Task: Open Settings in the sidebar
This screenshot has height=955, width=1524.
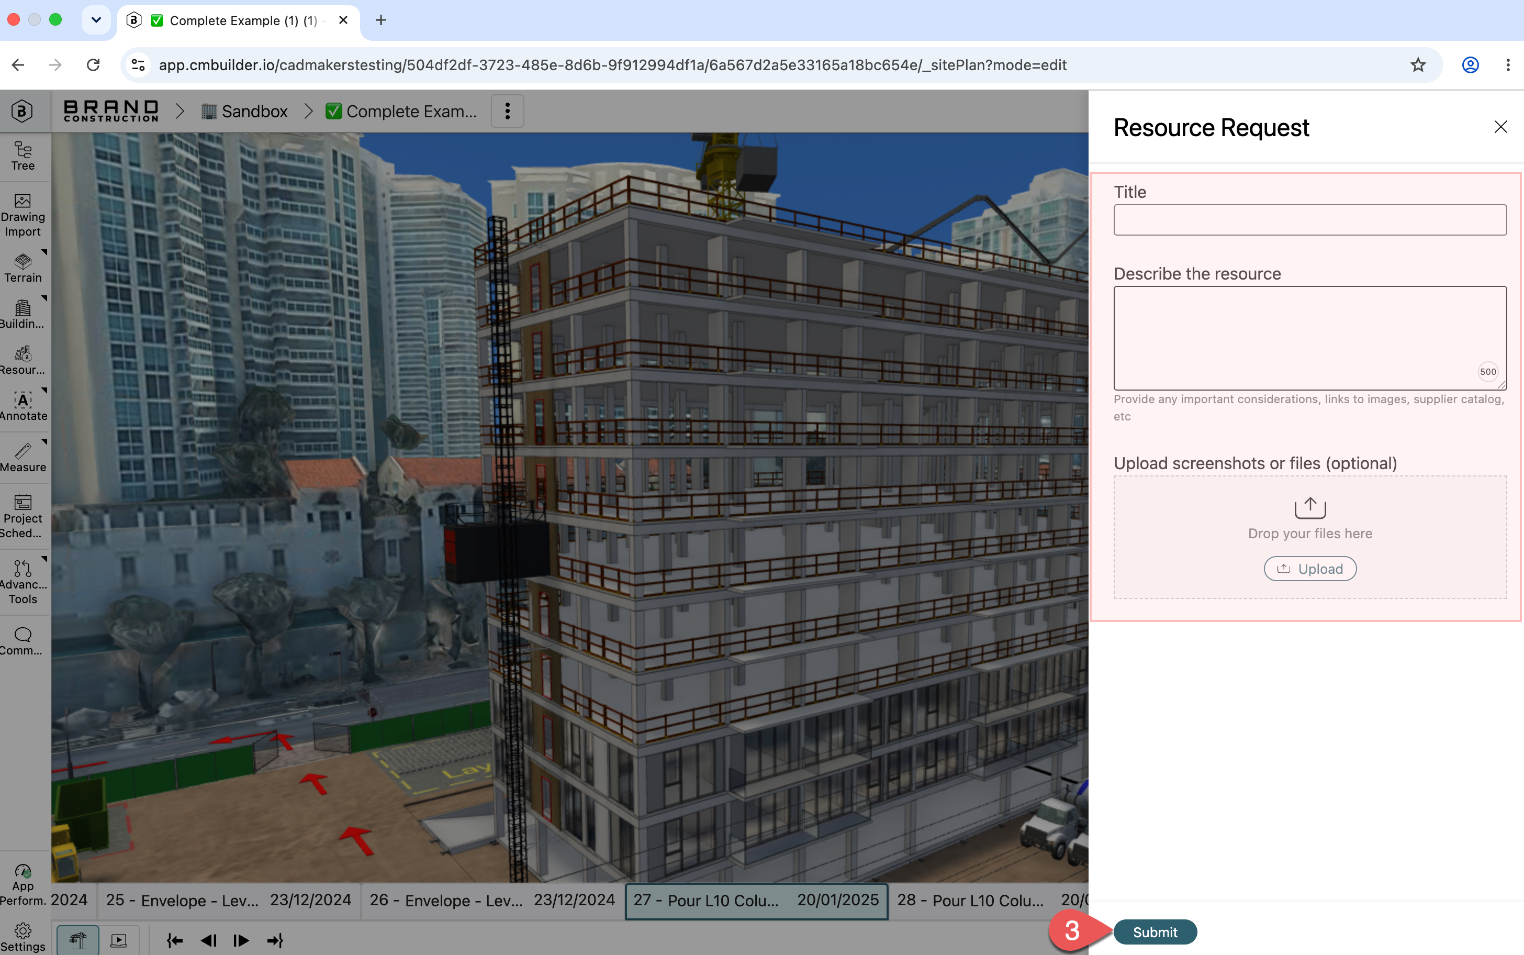Action: coord(23,937)
